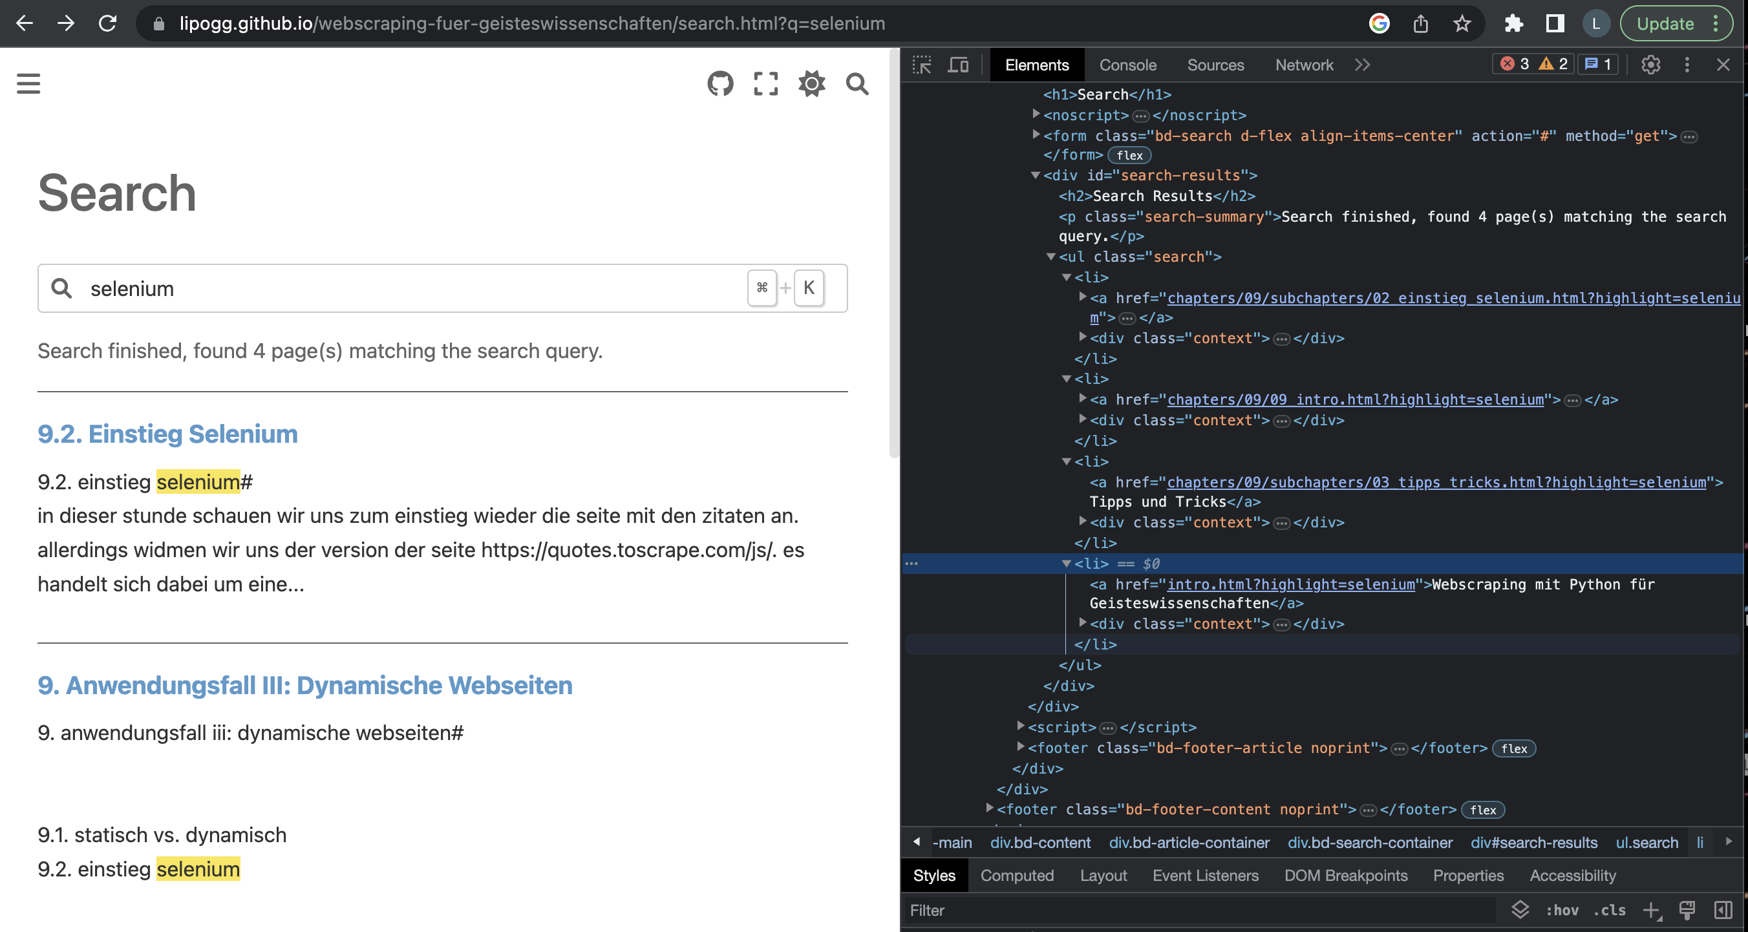This screenshot has width=1748, height=932.
Task: Switch to the Elements tab
Action: [1036, 65]
